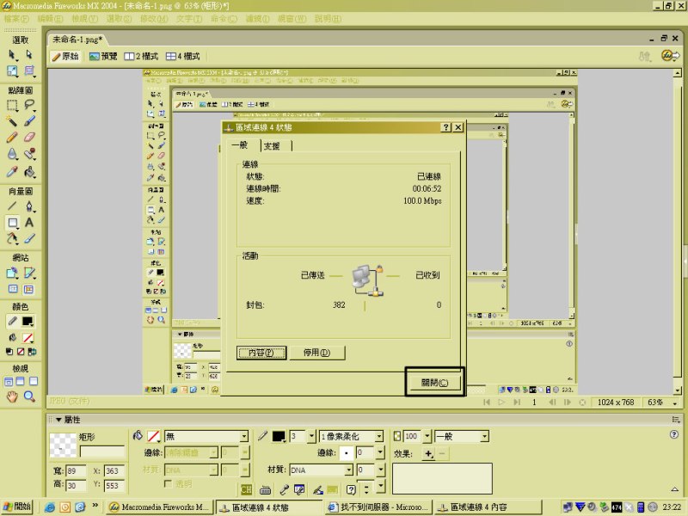
Task: Switch to the 4 欄式 view tab
Action: (182, 56)
